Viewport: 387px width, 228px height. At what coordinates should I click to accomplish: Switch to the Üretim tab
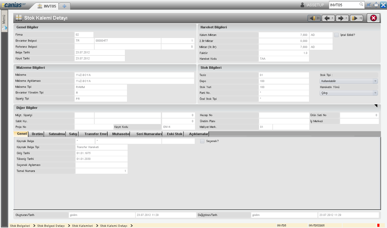(x=37, y=134)
